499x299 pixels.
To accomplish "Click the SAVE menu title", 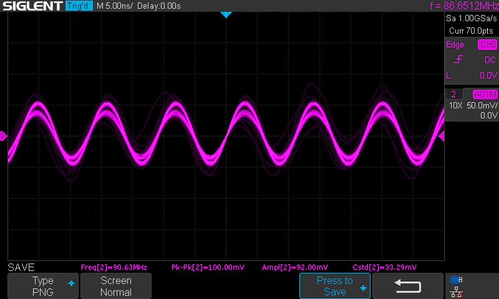I will pyautogui.click(x=21, y=267).
